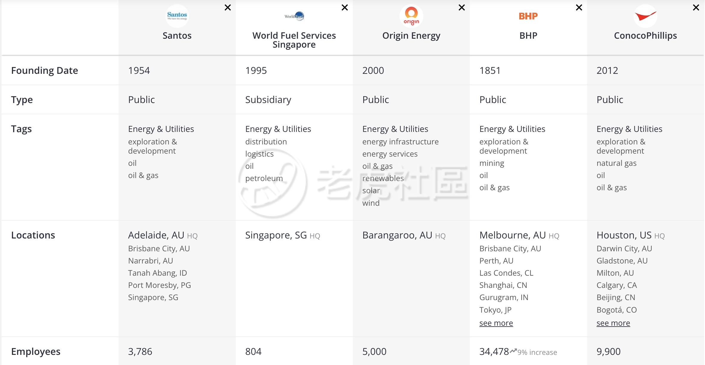Dismiss the ConocoPhillips column
The height and width of the screenshot is (365, 705).
[696, 8]
